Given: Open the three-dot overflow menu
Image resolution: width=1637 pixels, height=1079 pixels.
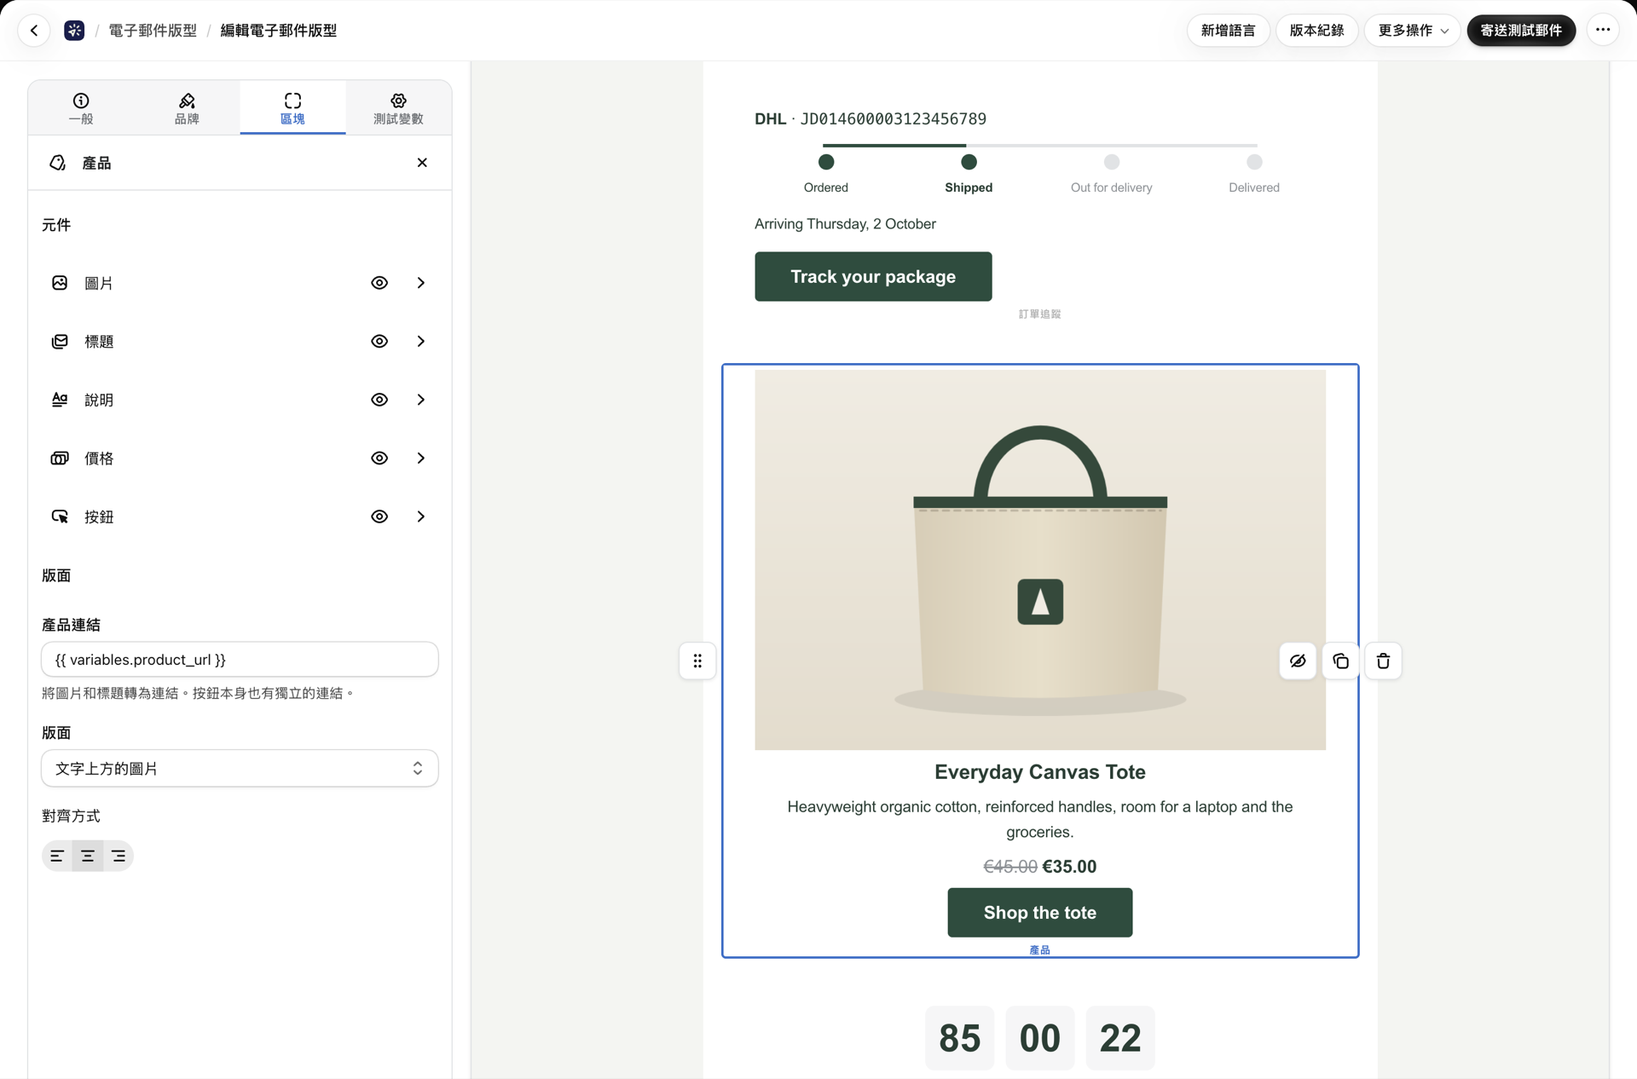Looking at the screenshot, I should point(1603,30).
